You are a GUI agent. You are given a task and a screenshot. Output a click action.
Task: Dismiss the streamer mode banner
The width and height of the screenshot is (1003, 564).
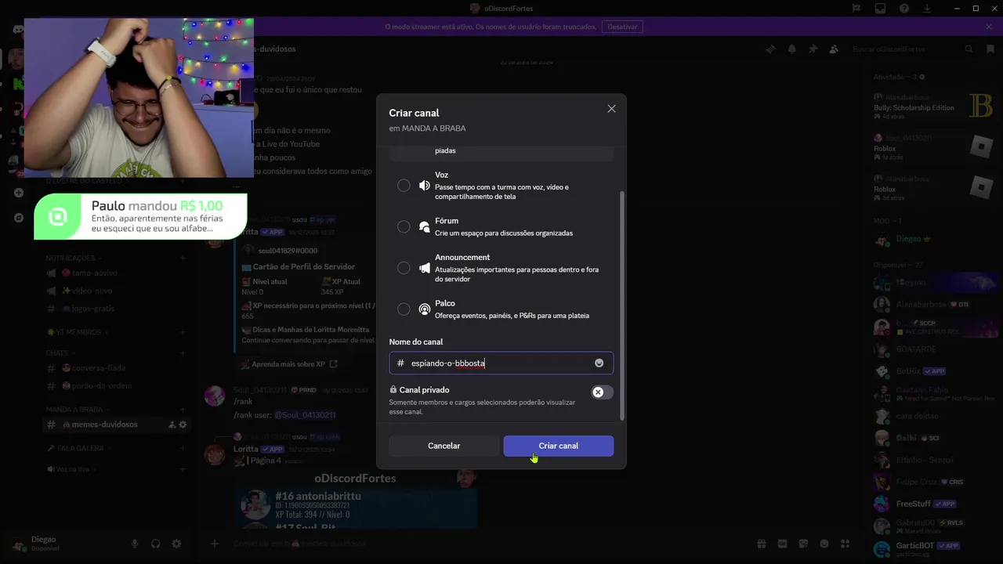(x=989, y=27)
